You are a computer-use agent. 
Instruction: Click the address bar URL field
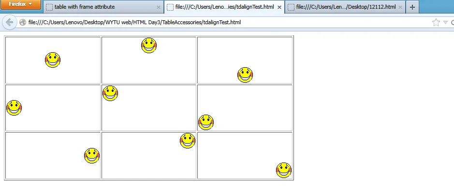tap(226, 22)
